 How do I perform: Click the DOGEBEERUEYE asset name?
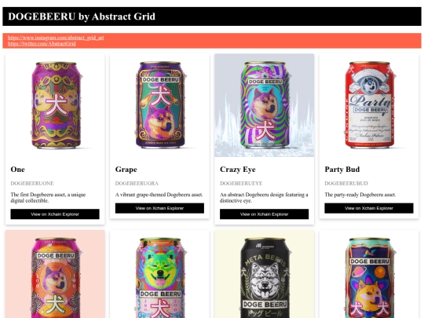pyautogui.click(x=241, y=183)
